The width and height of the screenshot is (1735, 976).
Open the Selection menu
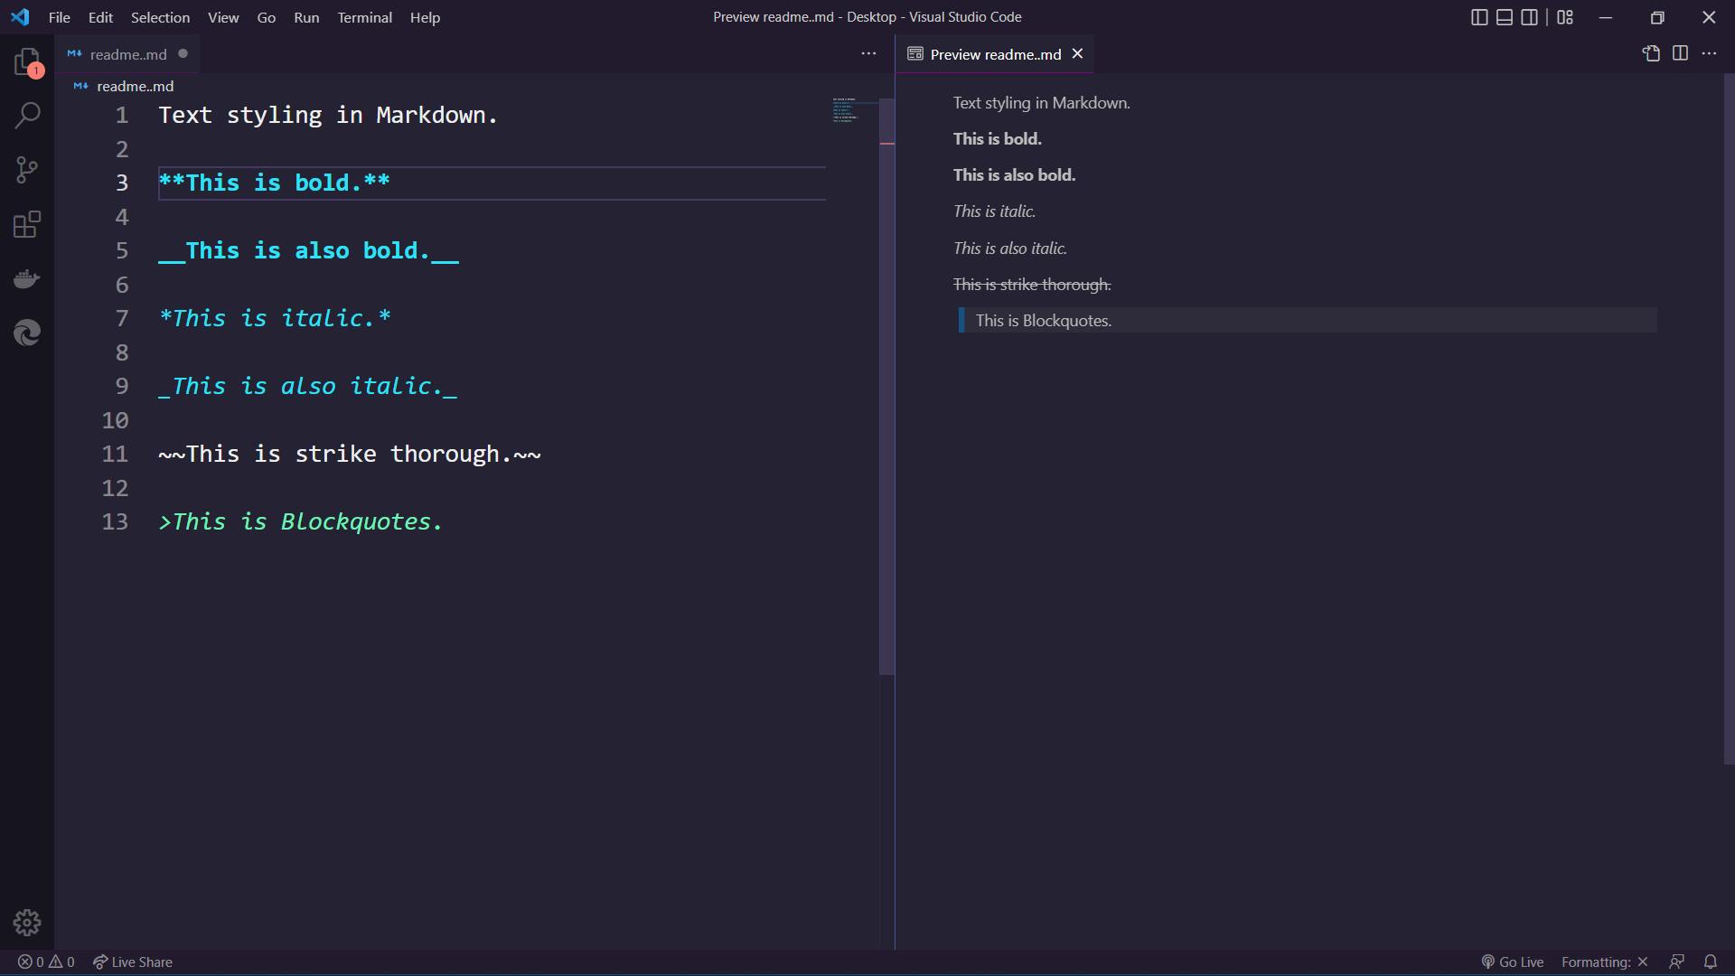tap(160, 17)
